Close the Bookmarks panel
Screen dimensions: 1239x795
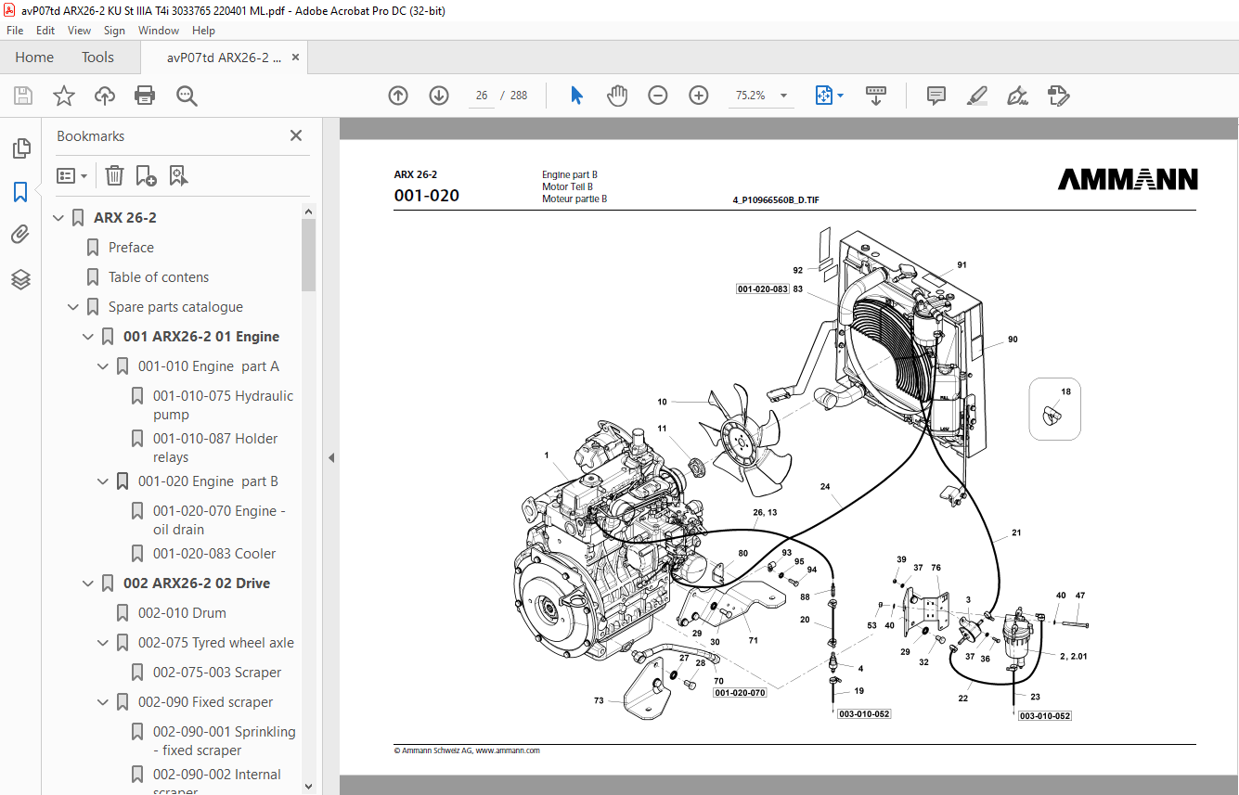pyautogui.click(x=296, y=135)
